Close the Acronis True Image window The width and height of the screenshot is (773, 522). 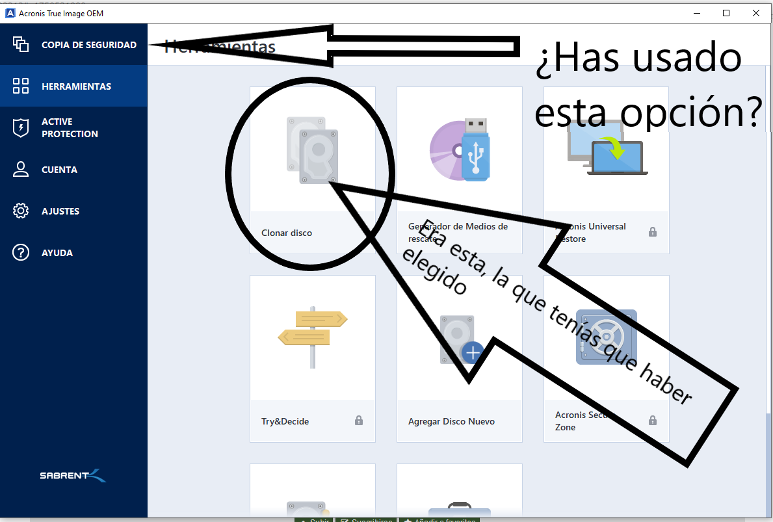755,13
